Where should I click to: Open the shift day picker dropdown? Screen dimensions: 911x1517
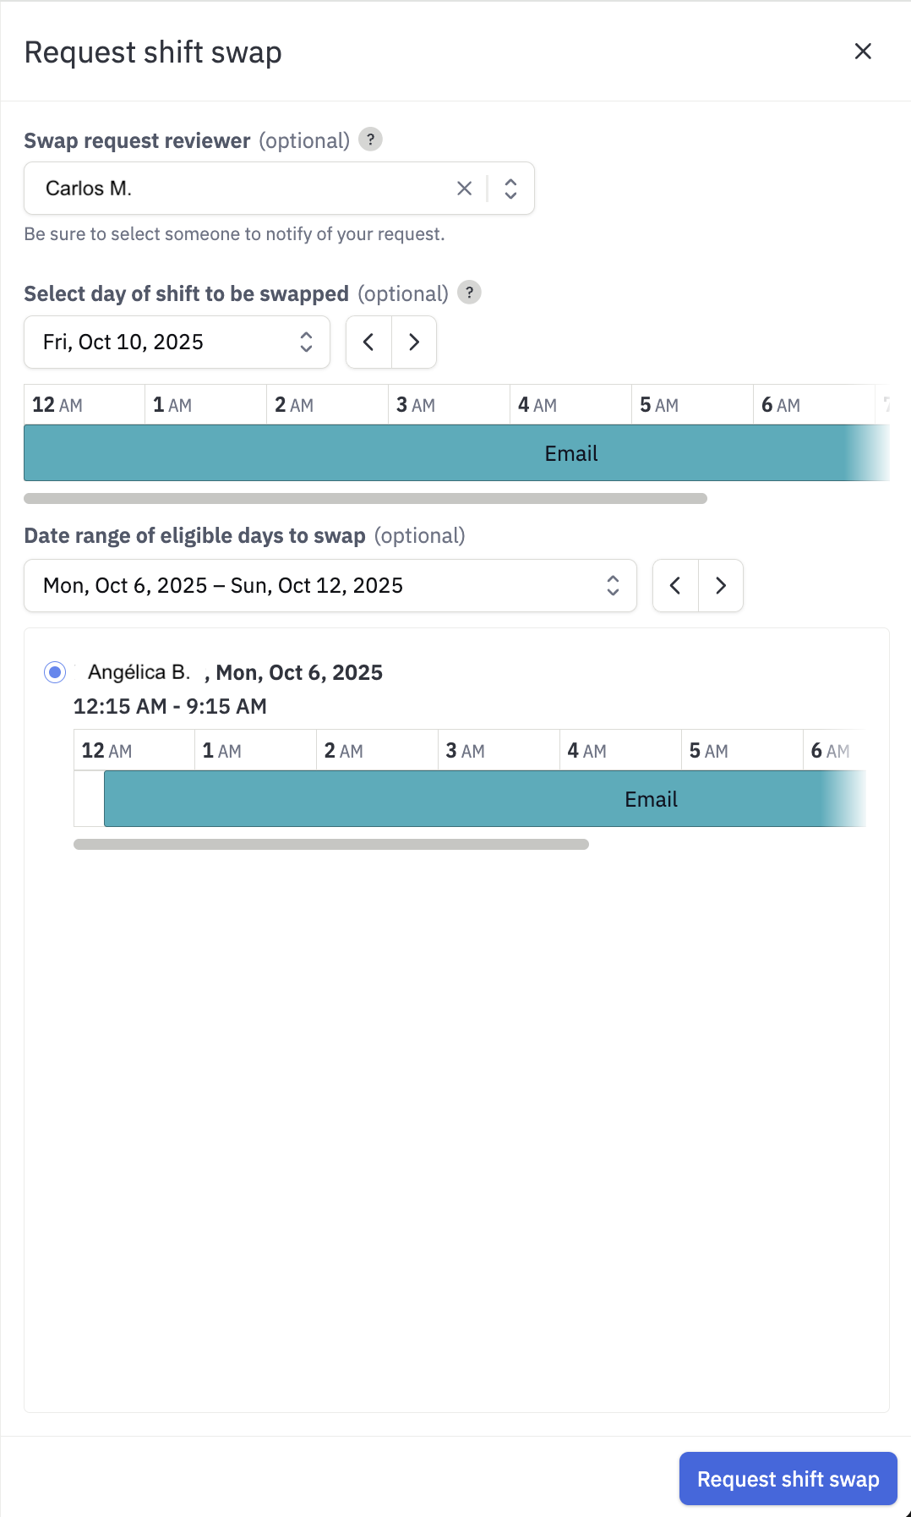click(x=307, y=342)
